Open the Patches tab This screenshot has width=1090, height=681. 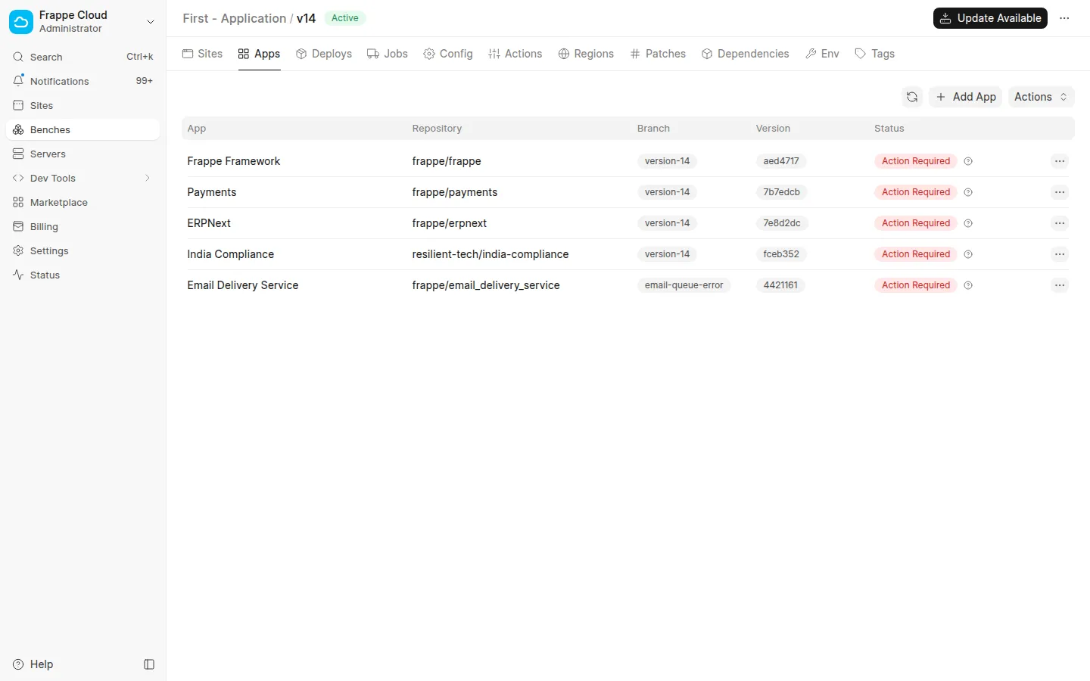(658, 54)
